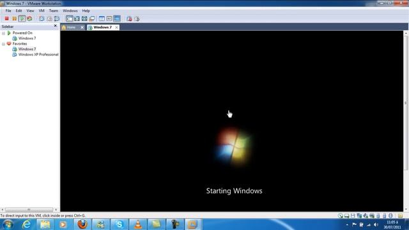Open Windows Live Messenger from taskbar

[x=101, y=224]
